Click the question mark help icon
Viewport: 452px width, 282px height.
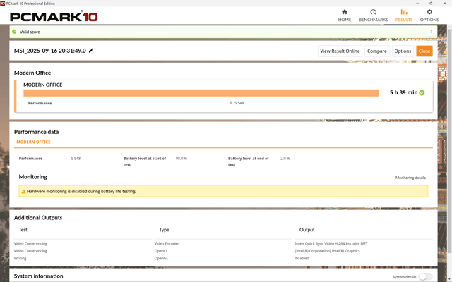432,32
